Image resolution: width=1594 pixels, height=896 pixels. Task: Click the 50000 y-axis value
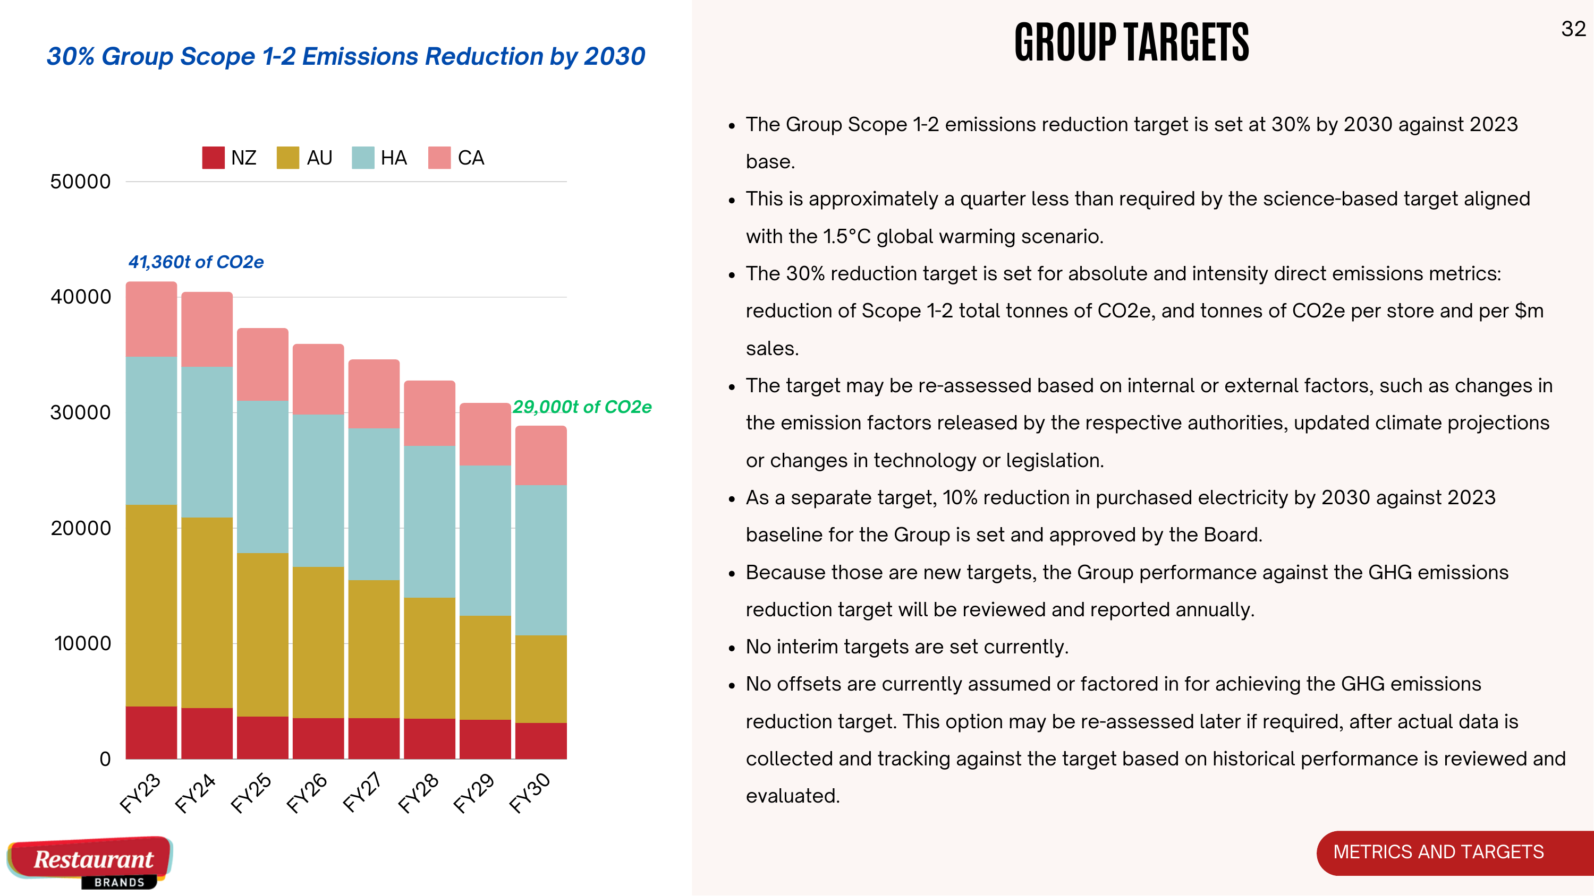[x=80, y=182]
